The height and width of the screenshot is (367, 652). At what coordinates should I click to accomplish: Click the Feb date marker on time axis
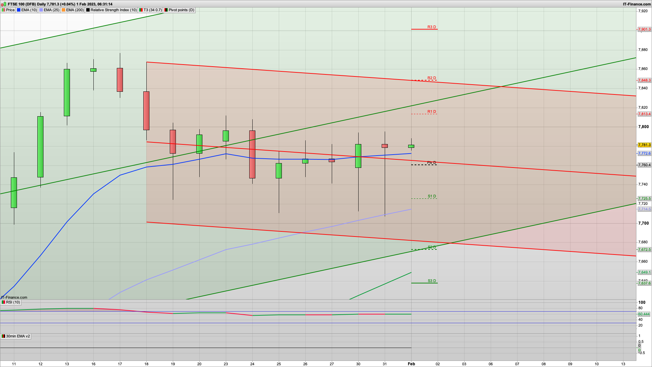point(411,364)
